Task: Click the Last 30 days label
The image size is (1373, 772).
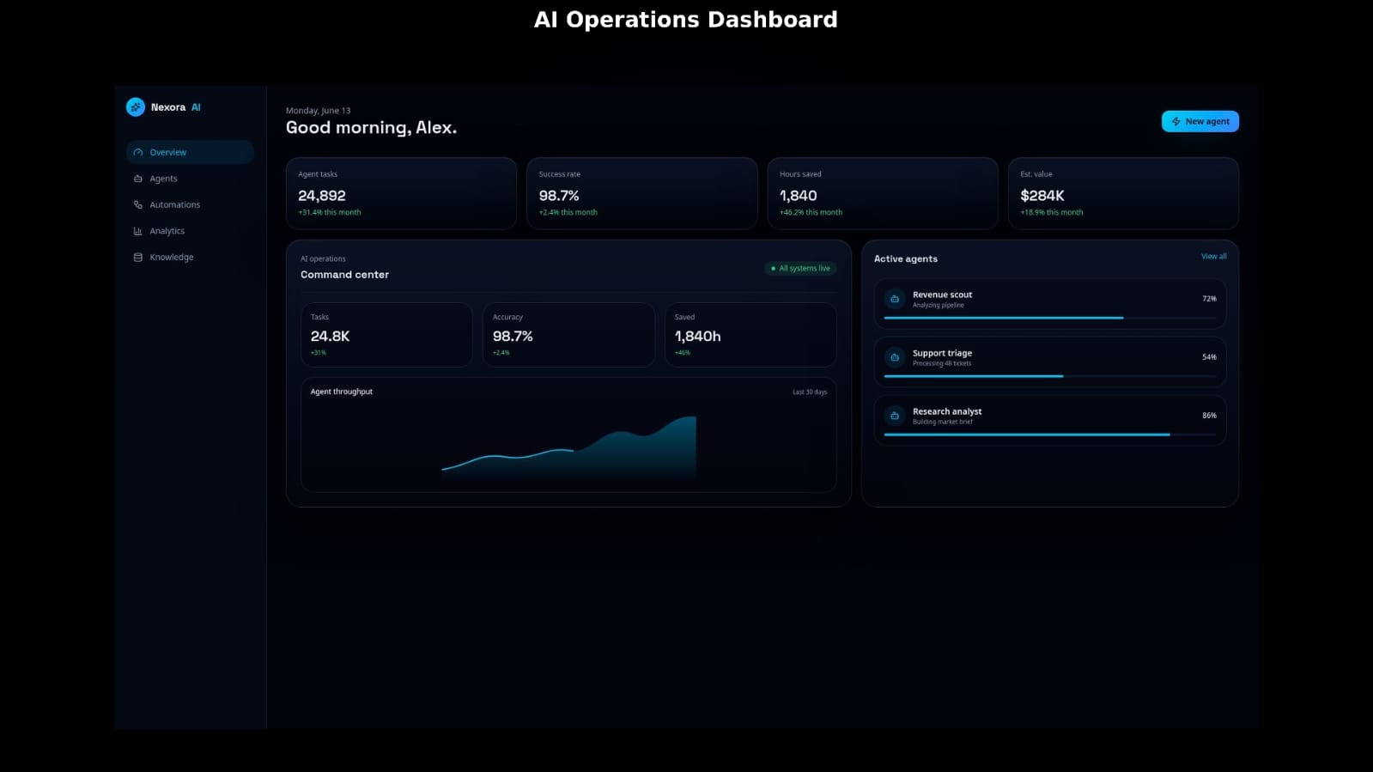Action: (810, 392)
